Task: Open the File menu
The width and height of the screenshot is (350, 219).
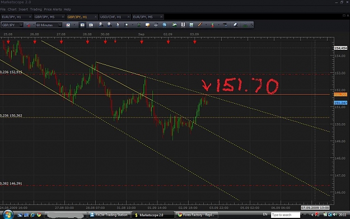Action: coord(3,10)
